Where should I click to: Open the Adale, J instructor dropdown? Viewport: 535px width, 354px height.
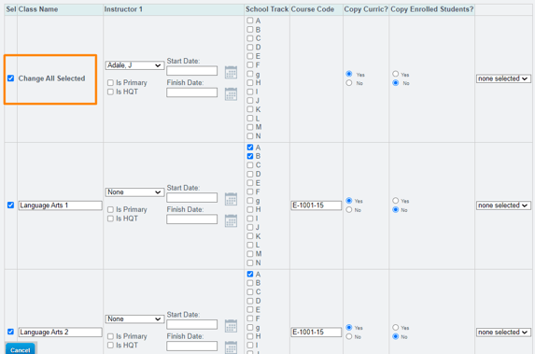pos(134,65)
